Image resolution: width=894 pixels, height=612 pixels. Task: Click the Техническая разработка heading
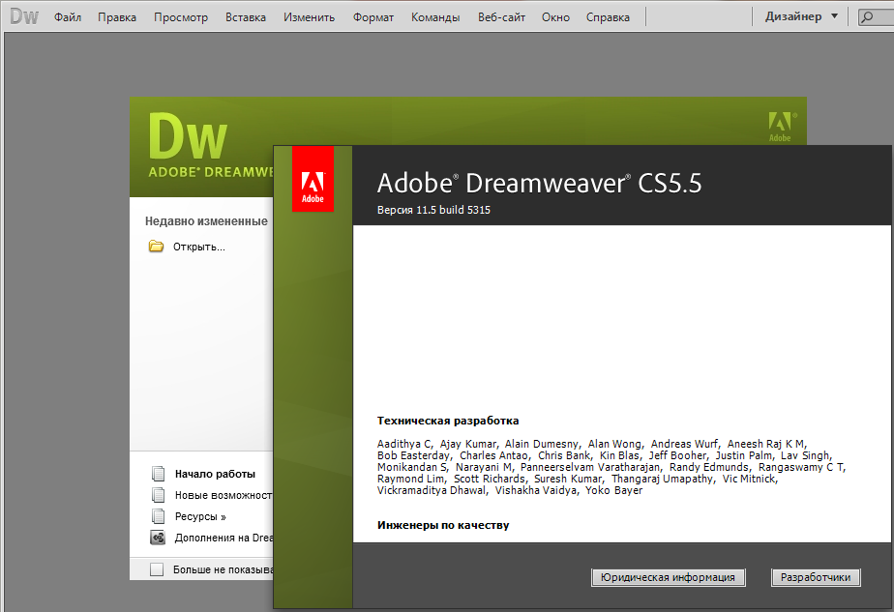448,421
